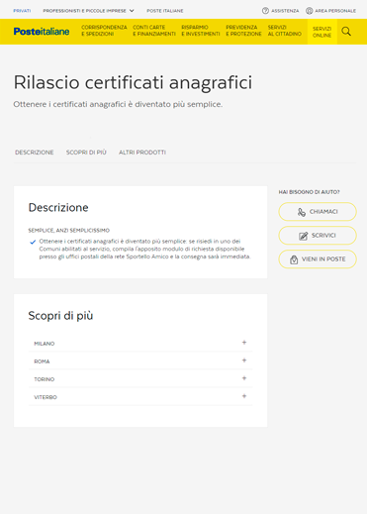The height and width of the screenshot is (514, 367).
Task: Select the Viterbo list row text
Action: click(46, 397)
